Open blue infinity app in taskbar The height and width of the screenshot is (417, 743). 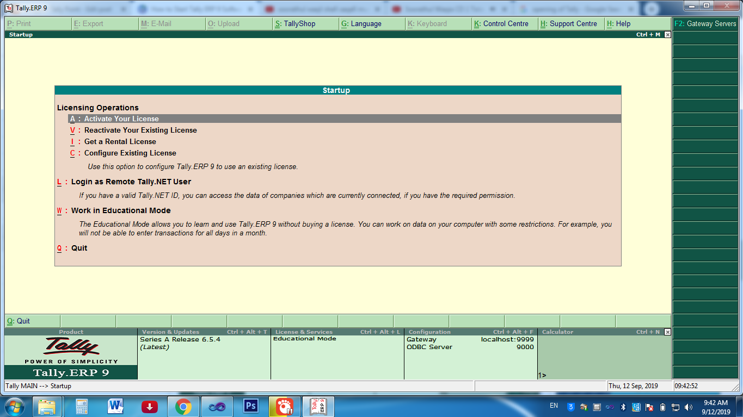[x=217, y=407]
